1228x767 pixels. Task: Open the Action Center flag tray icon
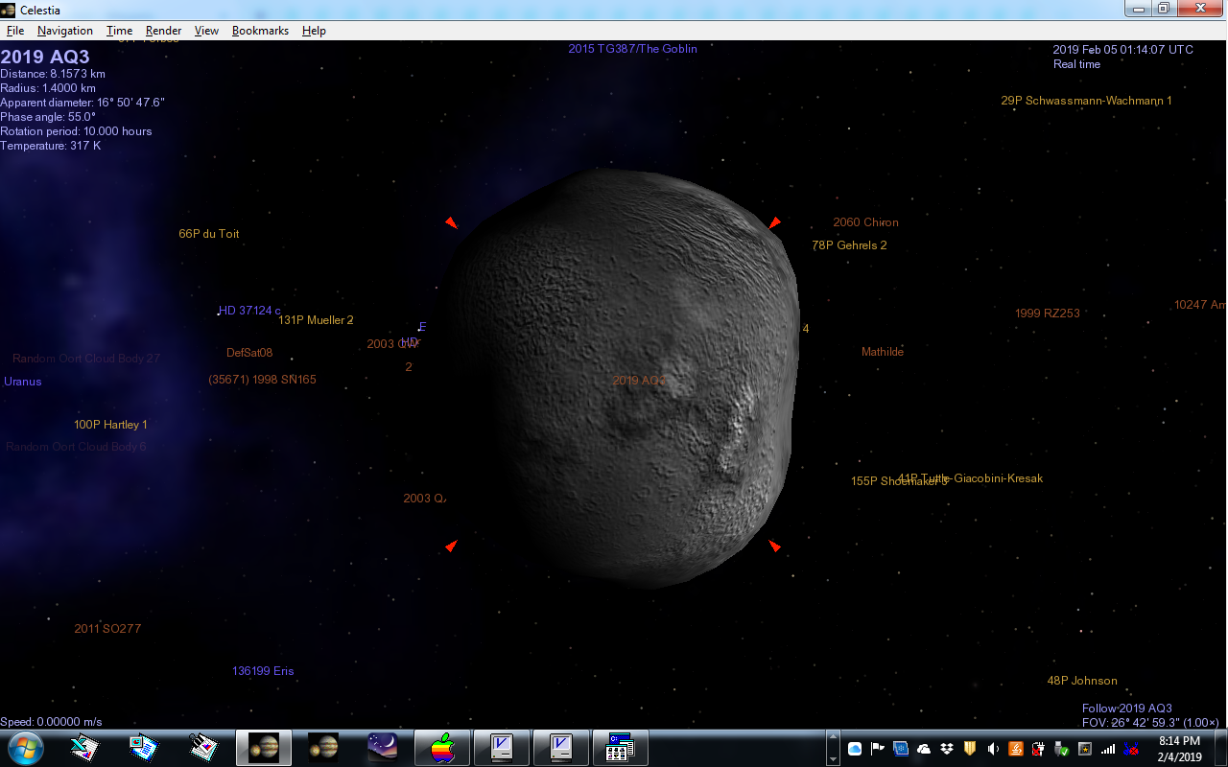coord(878,749)
